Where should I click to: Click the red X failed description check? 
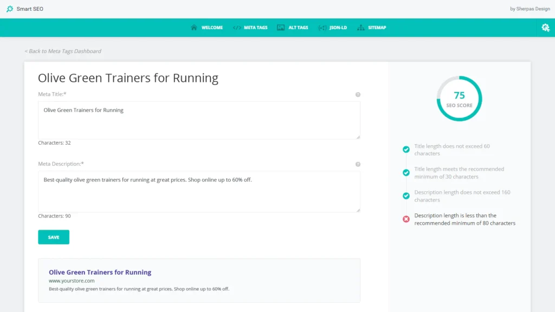[406, 219]
